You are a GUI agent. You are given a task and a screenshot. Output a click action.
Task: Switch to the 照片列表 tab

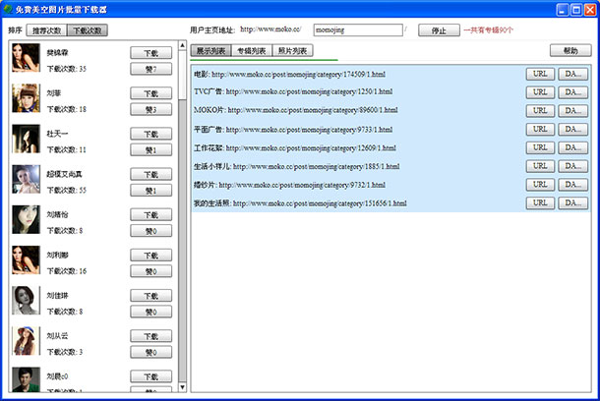(x=293, y=50)
